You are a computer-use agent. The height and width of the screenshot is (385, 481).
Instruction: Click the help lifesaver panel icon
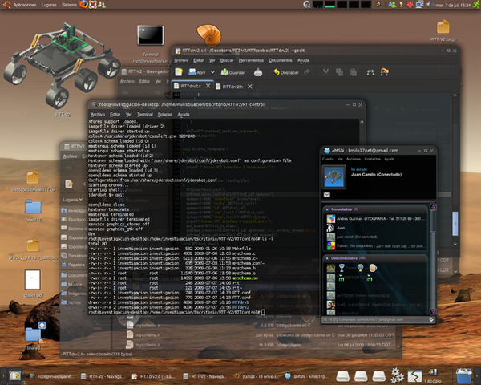pyautogui.click(x=93, y=4)
